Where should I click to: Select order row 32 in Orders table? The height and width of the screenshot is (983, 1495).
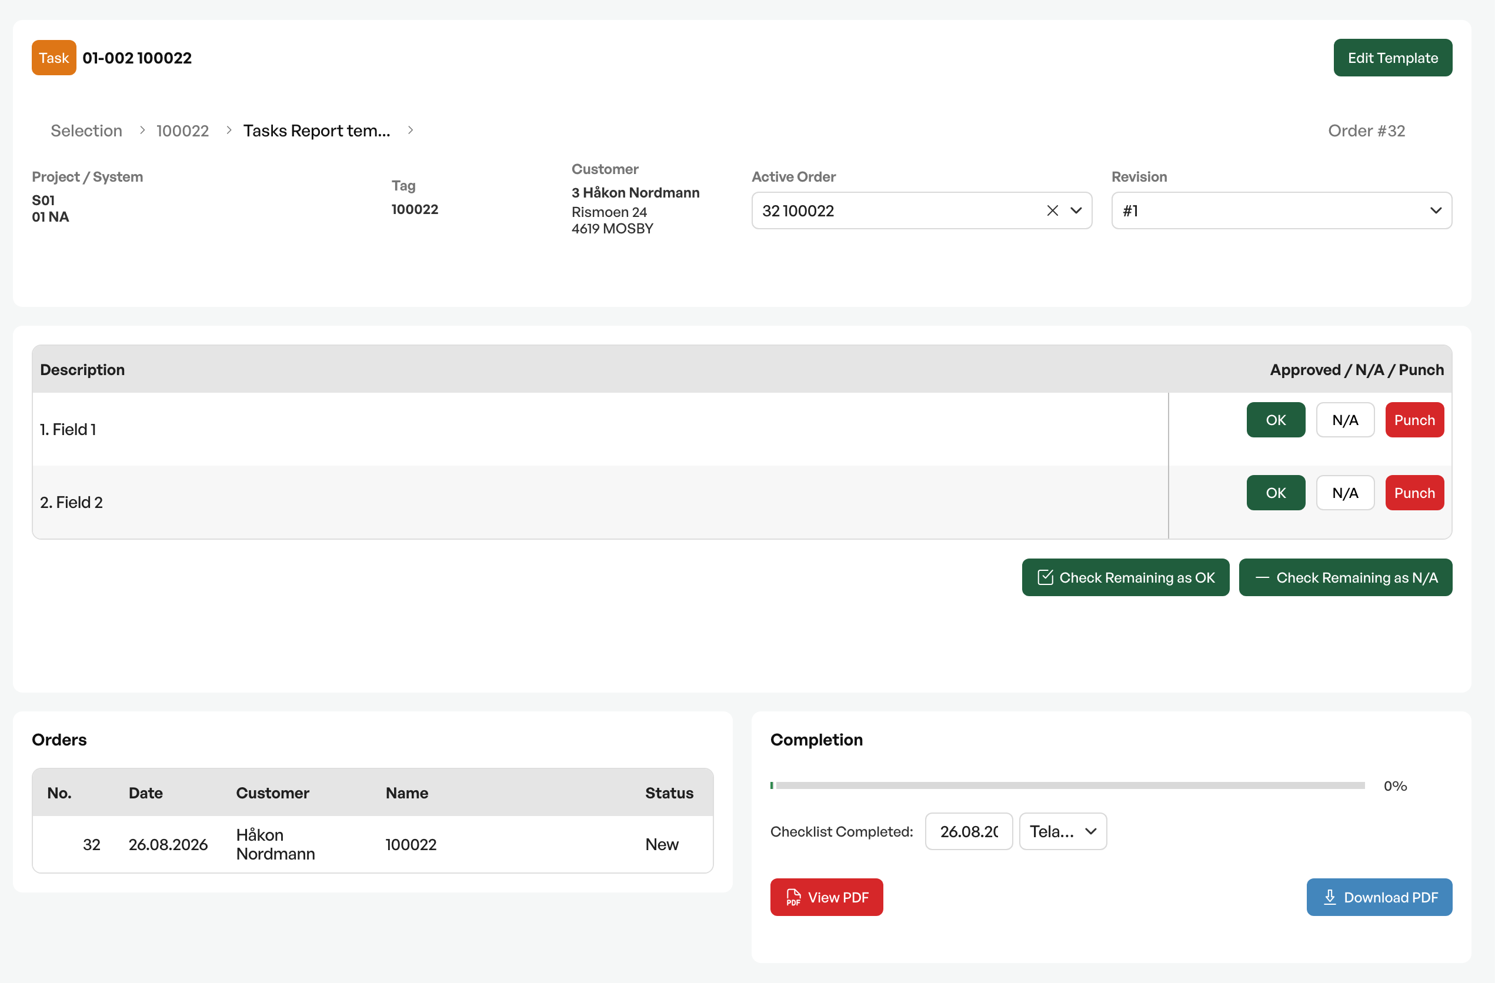click(372, 845)
